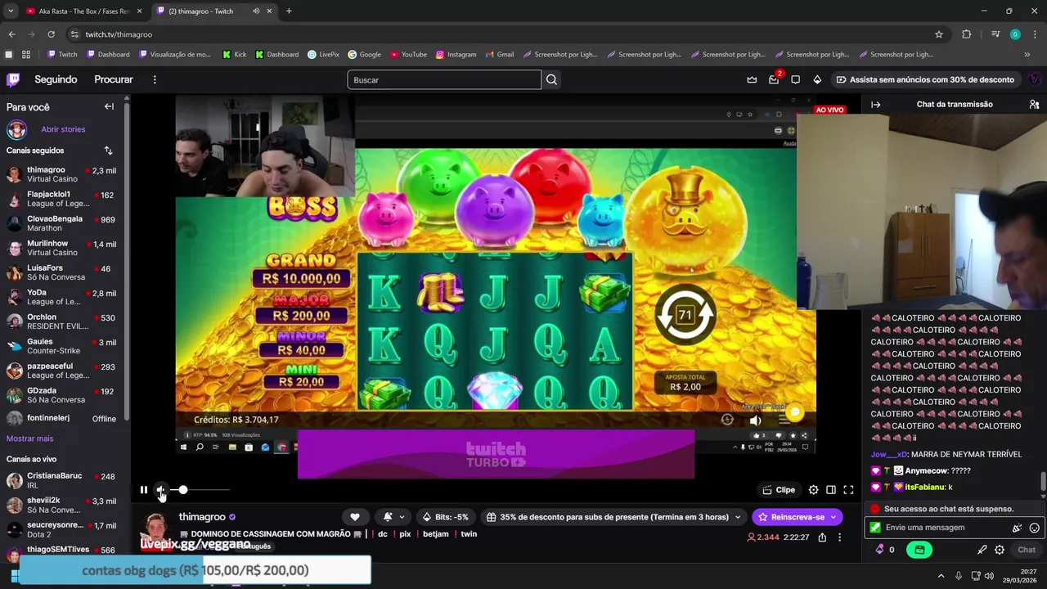Open the Gaules channel in sidebar

(64, 346)
